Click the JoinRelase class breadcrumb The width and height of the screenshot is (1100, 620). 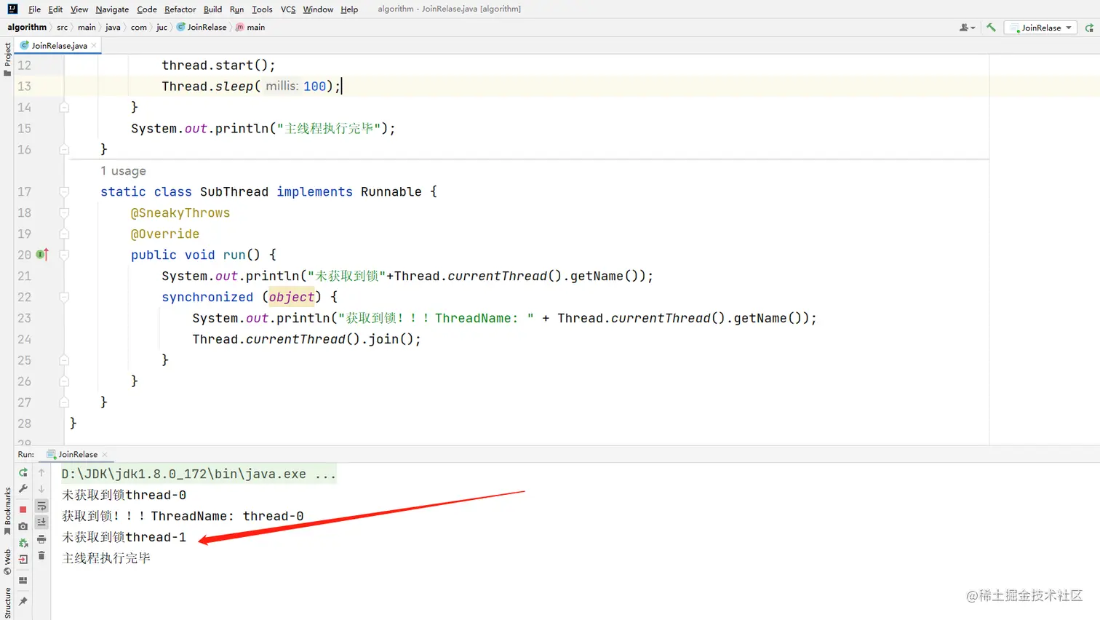tap(202, 27)
